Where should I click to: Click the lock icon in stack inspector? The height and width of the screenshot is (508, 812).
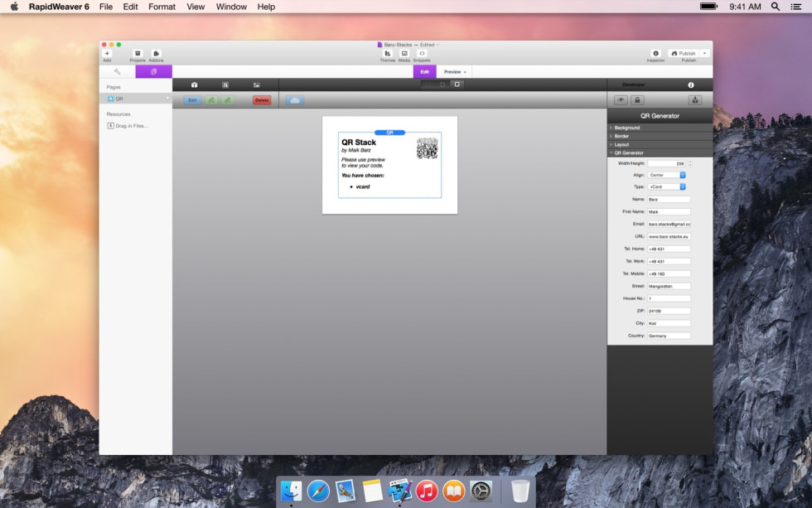637,100
